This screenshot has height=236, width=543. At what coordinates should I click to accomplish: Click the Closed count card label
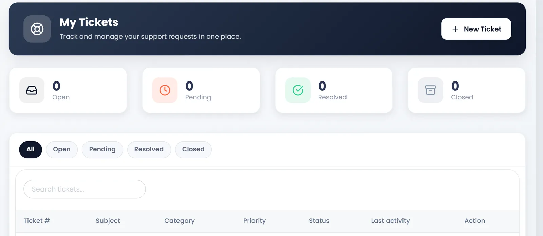click(462, 97)
